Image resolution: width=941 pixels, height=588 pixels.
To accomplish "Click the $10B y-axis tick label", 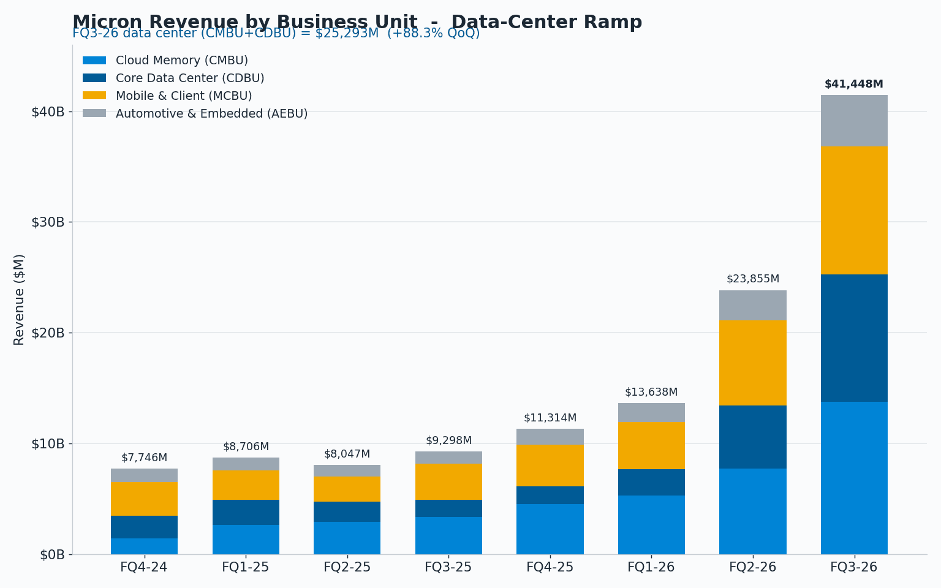I will [x=48, y=444].
